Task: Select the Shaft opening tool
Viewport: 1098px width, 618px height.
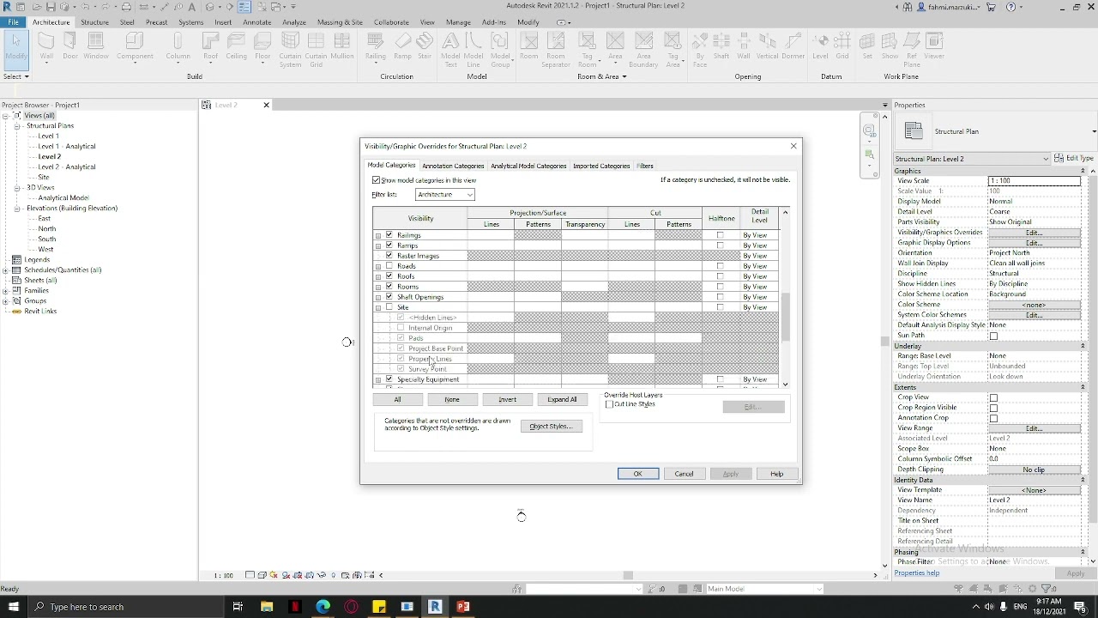Action: tap(721, 45)
